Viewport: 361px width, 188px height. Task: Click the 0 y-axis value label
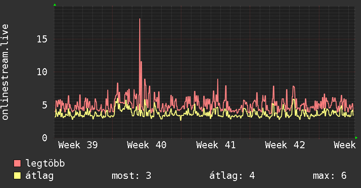[x=44, y=138]
